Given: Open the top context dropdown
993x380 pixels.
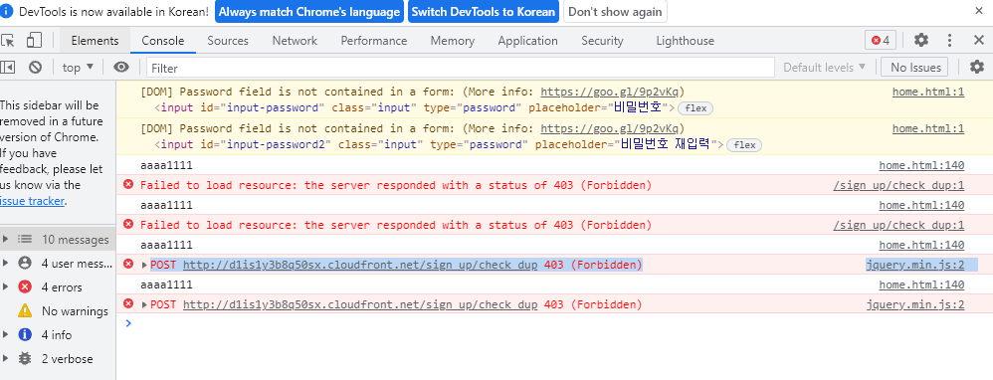Looking at the screenshot, I should pos(78,67).
